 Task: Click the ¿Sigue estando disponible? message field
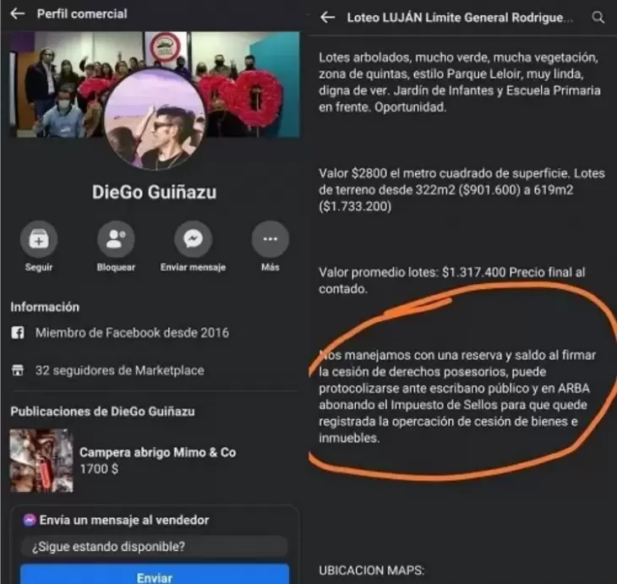click(x=155, y=546)
